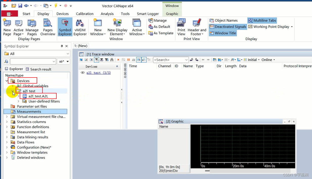This screenshot has height=179, width=312.
Task: Open the Start ribbon tab
Action: tap(26, 14)
